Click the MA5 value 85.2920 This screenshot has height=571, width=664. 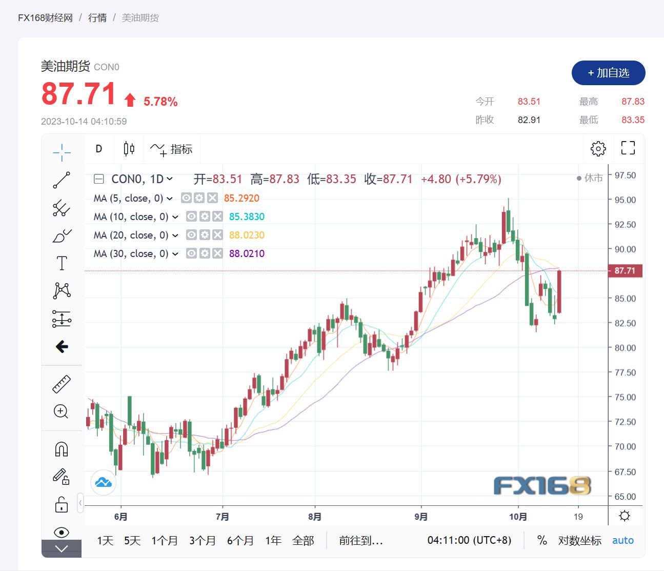point(242,199)
